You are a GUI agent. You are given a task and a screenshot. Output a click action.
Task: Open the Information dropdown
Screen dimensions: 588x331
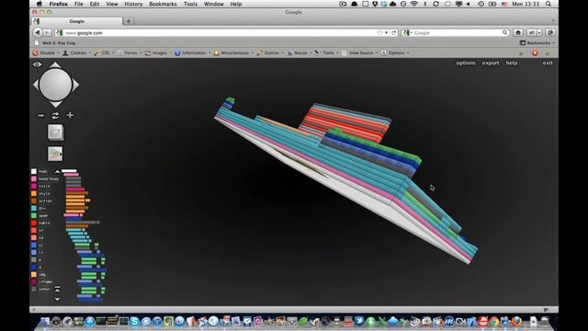(192, 53)
